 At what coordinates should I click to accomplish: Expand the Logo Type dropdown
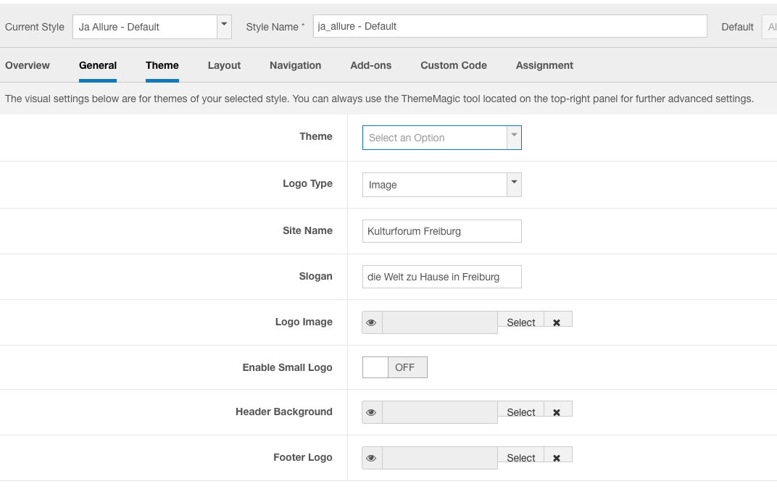[x=441, y=185]
